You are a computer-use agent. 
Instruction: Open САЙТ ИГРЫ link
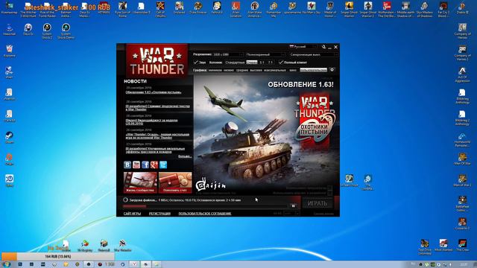pos(132,214)
